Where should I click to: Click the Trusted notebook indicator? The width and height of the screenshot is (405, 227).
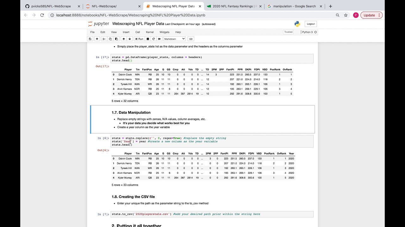point(288,32)
